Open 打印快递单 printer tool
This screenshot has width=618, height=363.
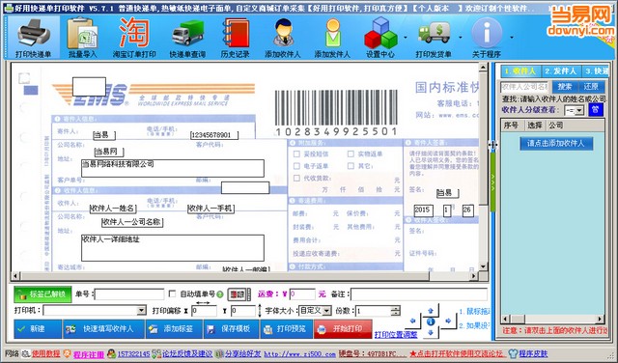(34, 38)
